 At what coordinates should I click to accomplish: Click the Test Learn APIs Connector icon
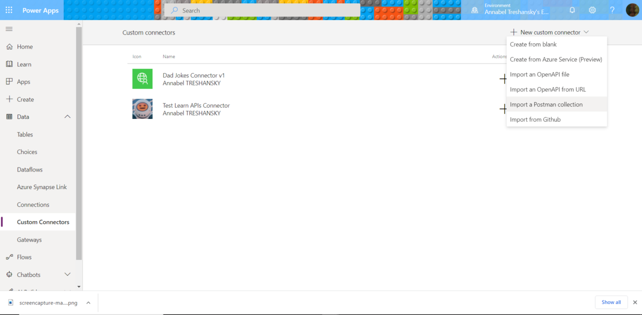[x=142, y=109]
